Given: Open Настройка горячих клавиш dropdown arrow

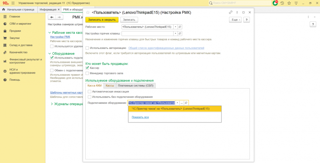Looking at the screenshot, I should pyautogui.click(x=176, y=33).
